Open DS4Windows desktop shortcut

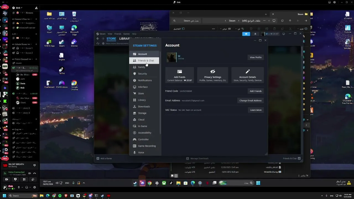tap(62, 84)
